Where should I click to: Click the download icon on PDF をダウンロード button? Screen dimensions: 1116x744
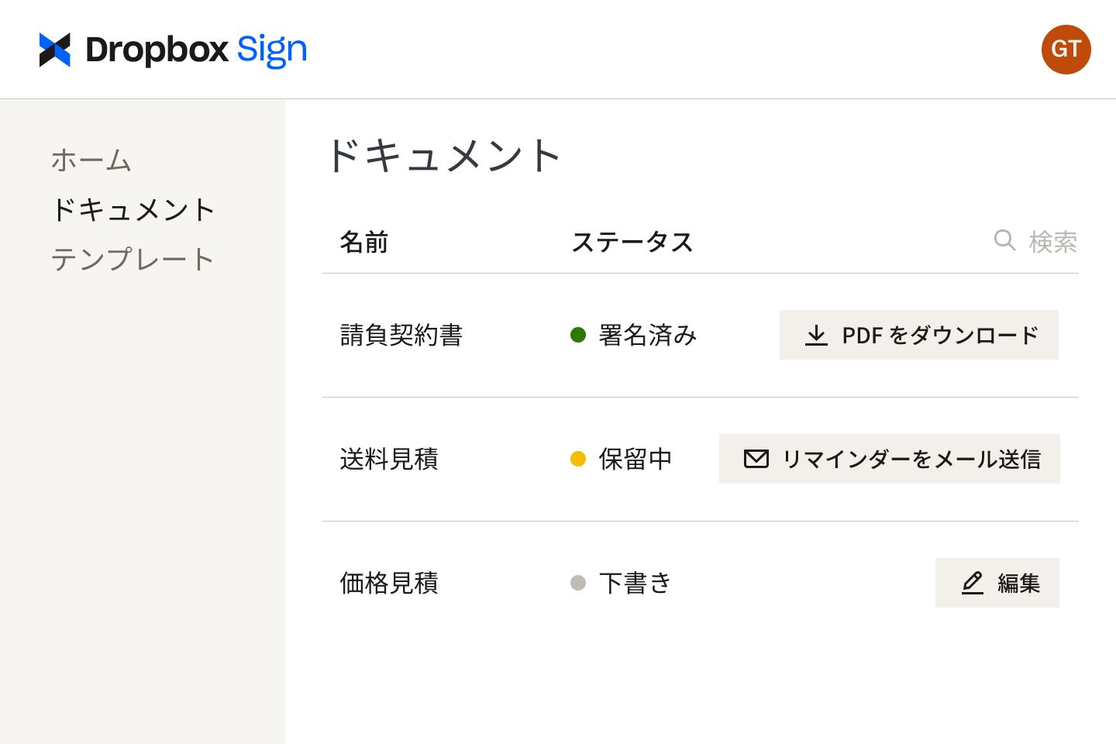click(818, 335)
